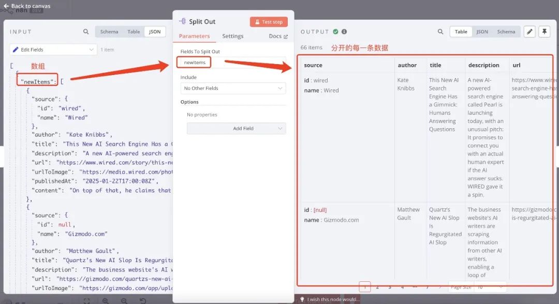Open input search with the magnifier icon
The width and height of the screenshot is (559, 304).
86,32
